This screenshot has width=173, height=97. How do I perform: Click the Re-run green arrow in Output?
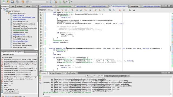(x=40, y=75)
